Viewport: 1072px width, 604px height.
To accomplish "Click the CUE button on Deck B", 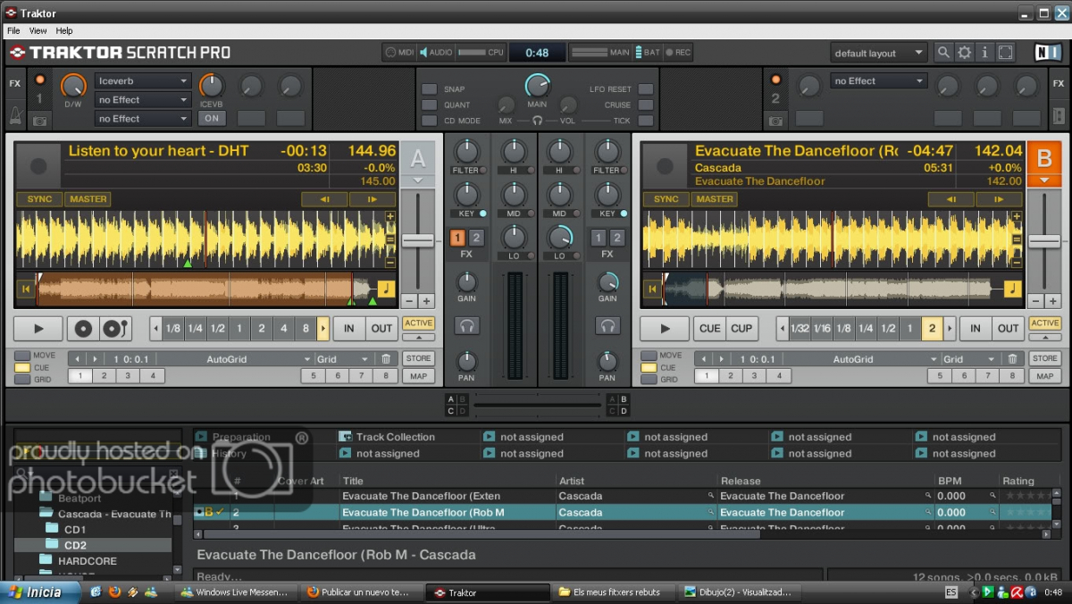I will pyautogui.click(x=710, y=329).
